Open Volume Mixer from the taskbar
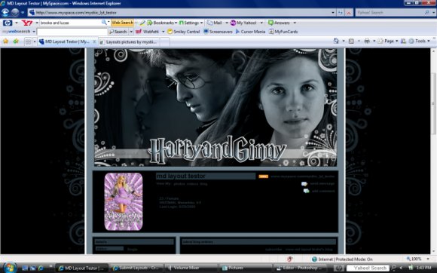 [x=191, y=268]
